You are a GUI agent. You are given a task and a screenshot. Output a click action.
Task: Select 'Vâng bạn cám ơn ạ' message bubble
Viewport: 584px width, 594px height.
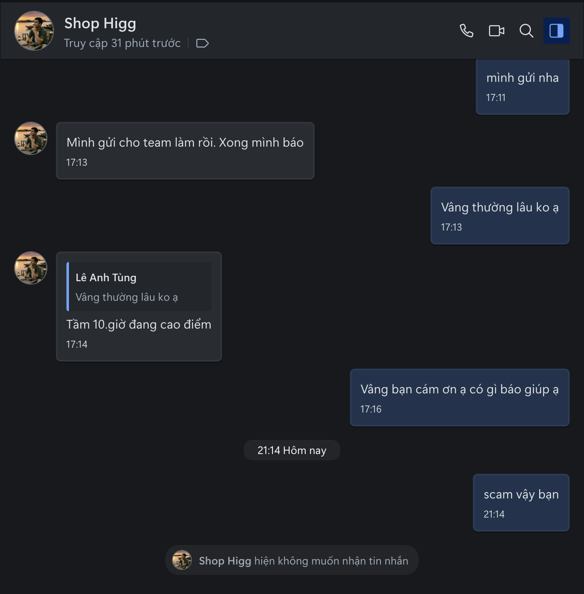click(460, 398)
